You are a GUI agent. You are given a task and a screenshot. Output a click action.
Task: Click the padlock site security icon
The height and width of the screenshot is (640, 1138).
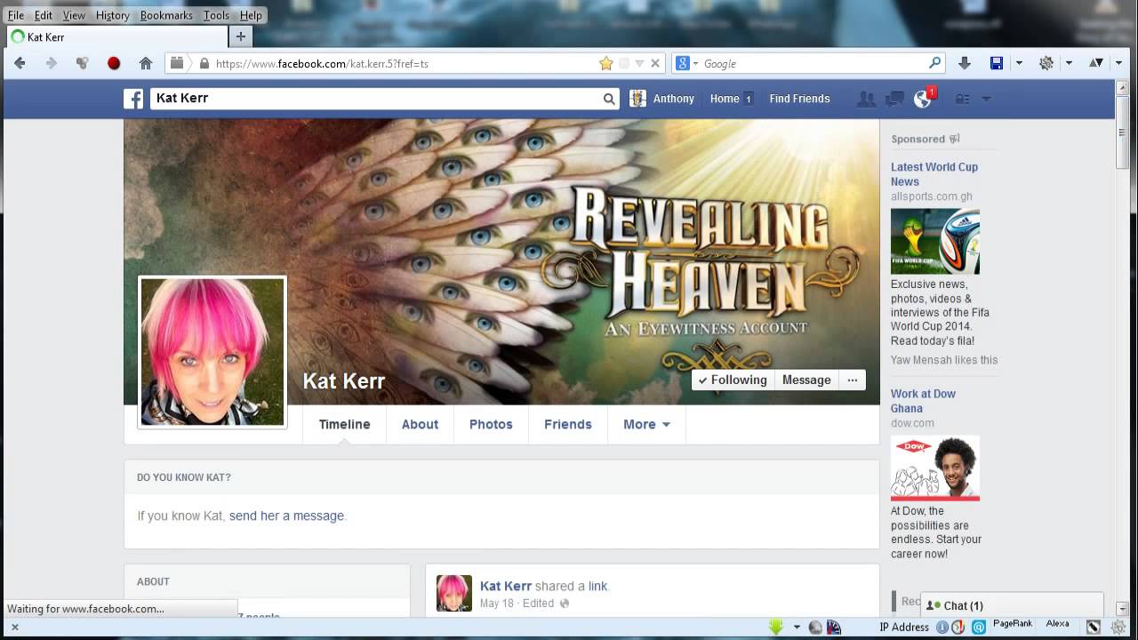click(x=204, y=64)
